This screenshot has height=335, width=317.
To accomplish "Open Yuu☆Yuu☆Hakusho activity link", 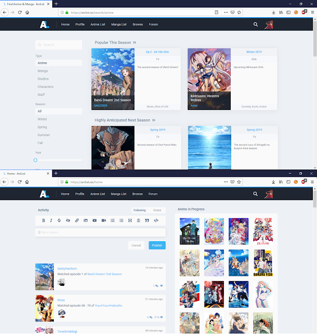I will pyautogui.click(x=108, y=306).
